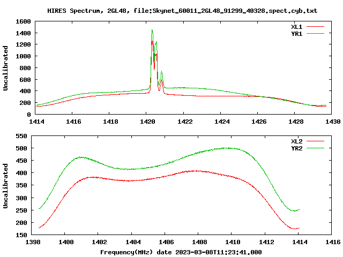Click the top plot's Uncalibrated axis label
The height and width of the screenshot is (257, 343).
5,68
